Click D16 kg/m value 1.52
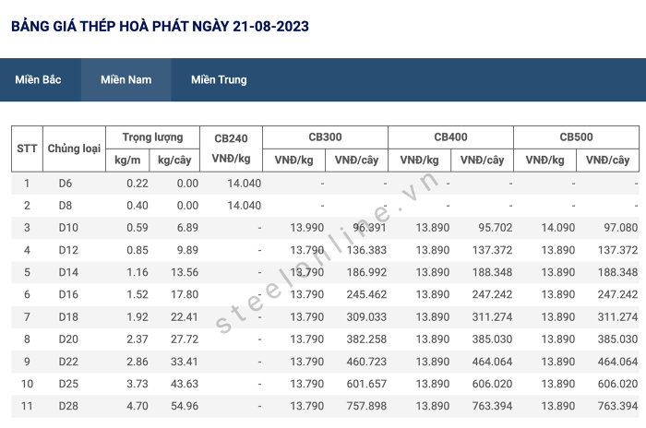Image resolution: width=646 pixels, height=428 pixels. coord(138,294)
